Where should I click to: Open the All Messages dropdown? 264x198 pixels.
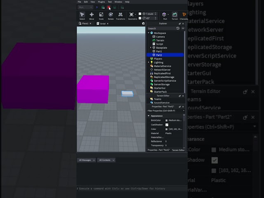click(87, 160)
